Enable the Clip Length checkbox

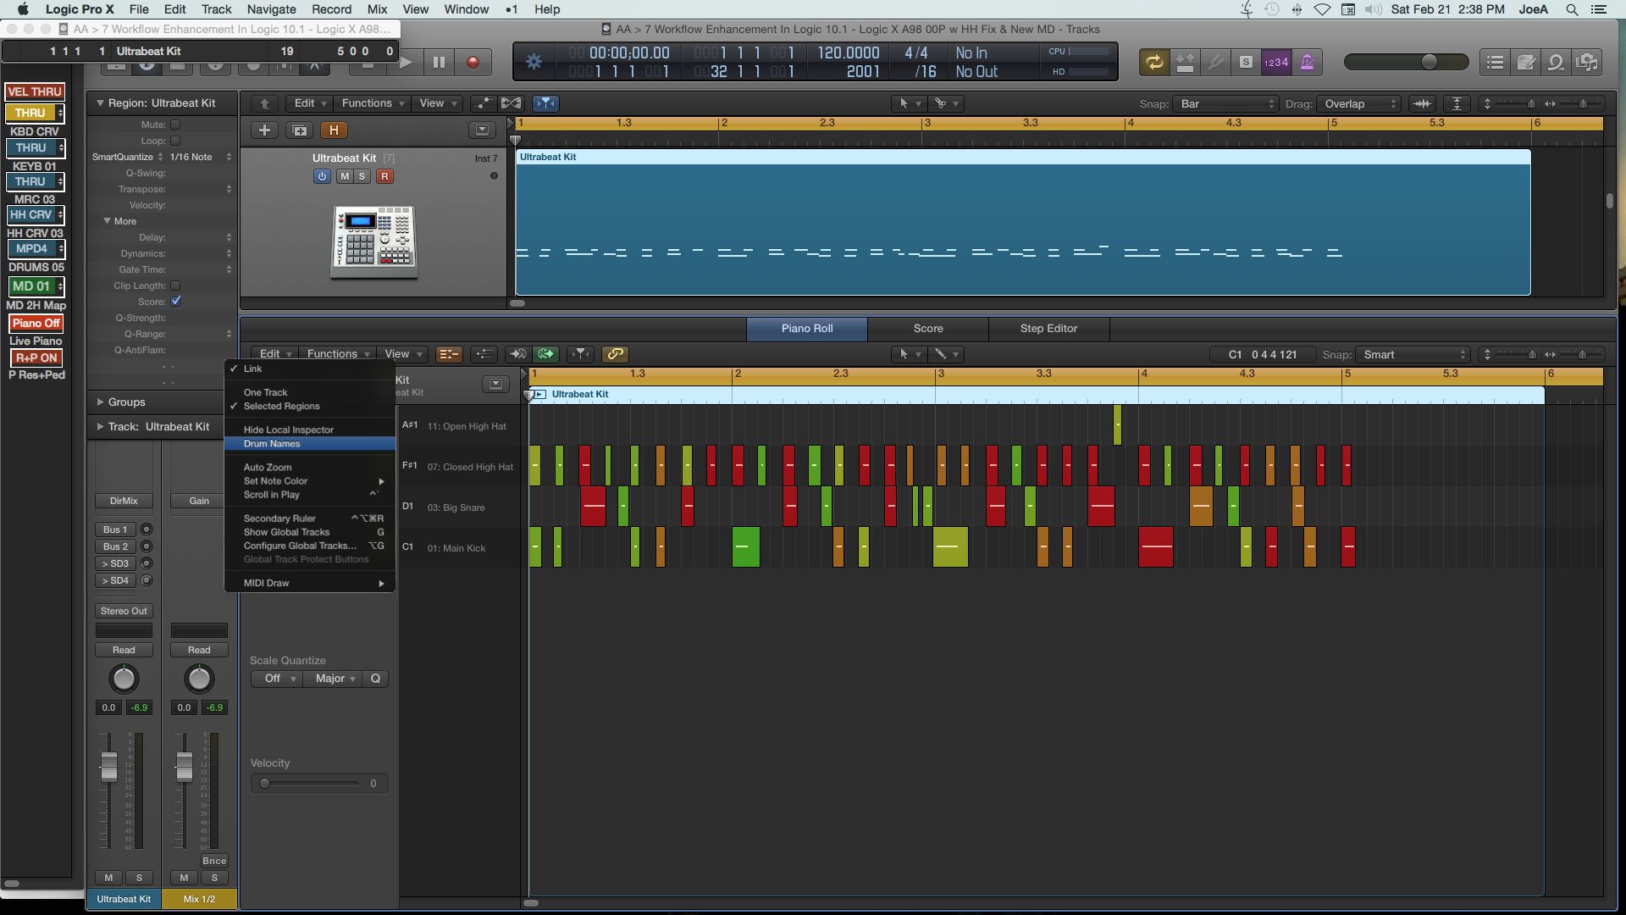coord(175,286)
